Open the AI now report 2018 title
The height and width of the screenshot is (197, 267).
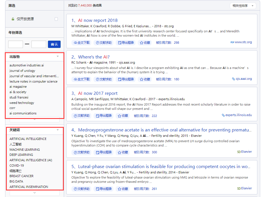tap(98, 20)
